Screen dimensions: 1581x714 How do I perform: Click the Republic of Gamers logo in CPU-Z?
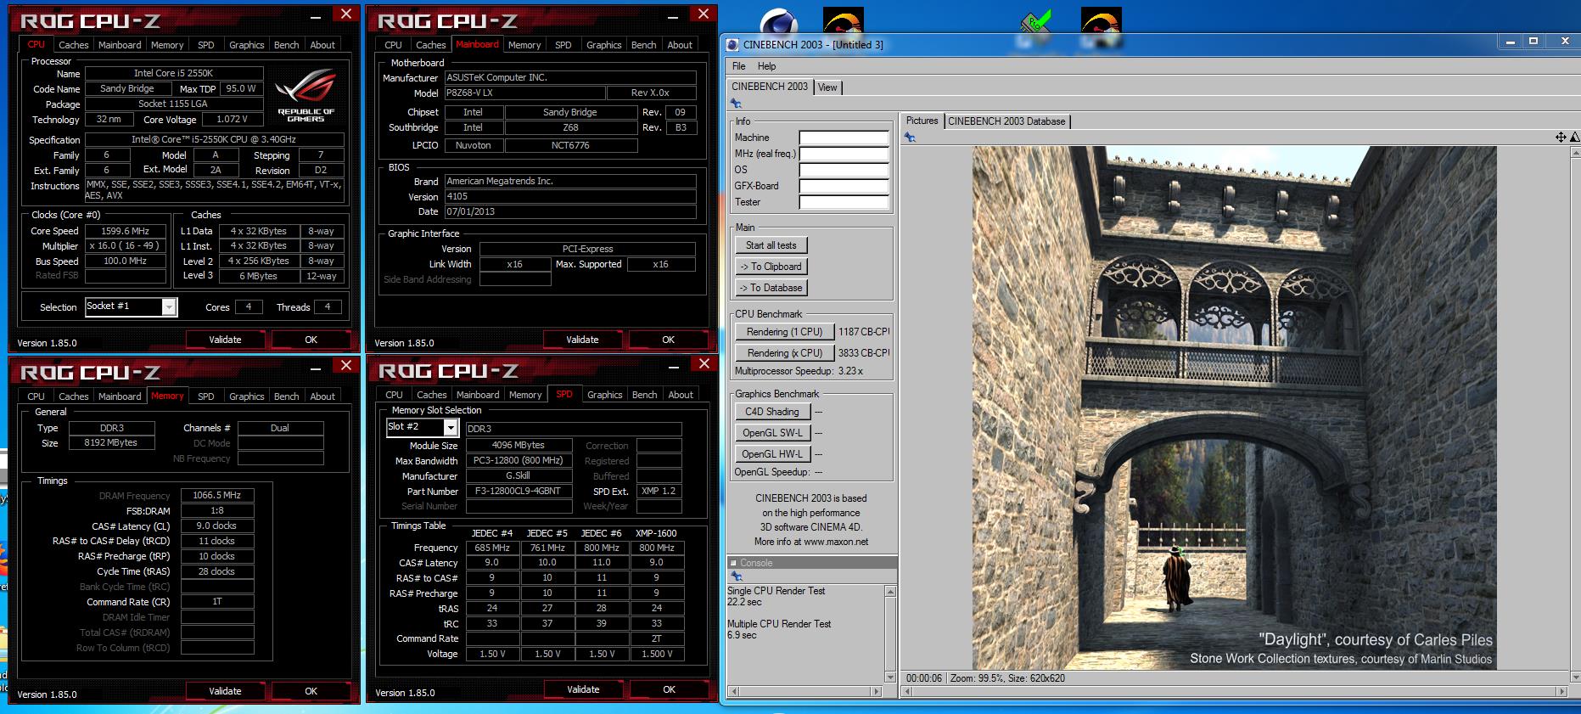click(x=306, y=95)
